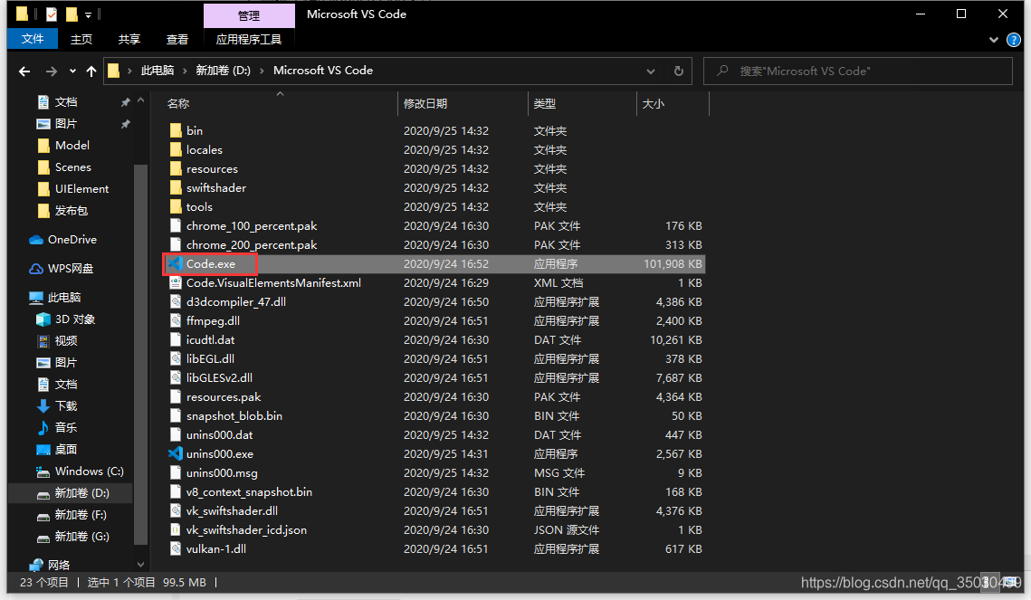Open address bar history dropdown
The image size is (1031, 600).
click(650, 71)
